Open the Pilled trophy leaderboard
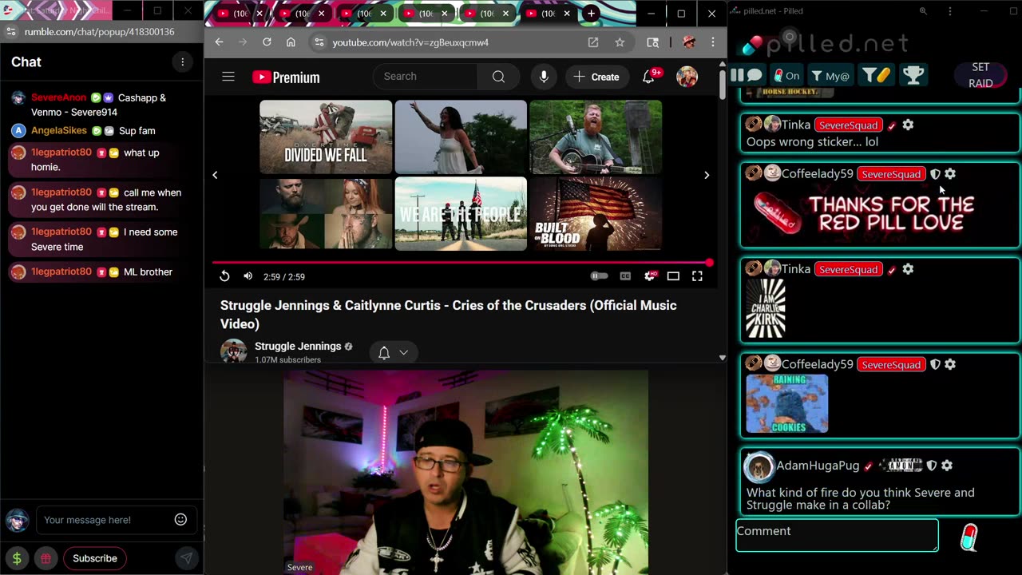This screenshot has height=575, width=1022. pyautogui.click(x=913, y=75)
